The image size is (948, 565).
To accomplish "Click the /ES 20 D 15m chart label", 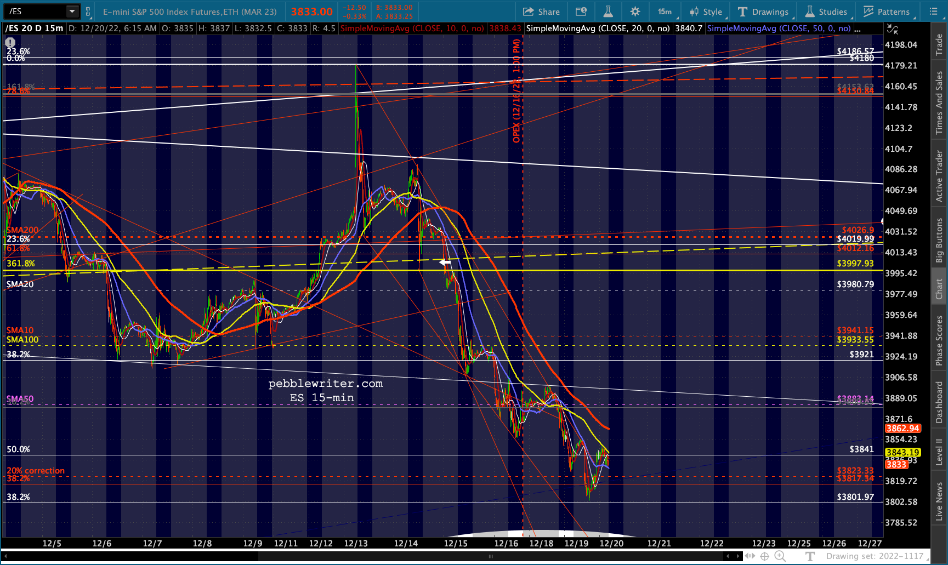I will [x=34, y=28].
